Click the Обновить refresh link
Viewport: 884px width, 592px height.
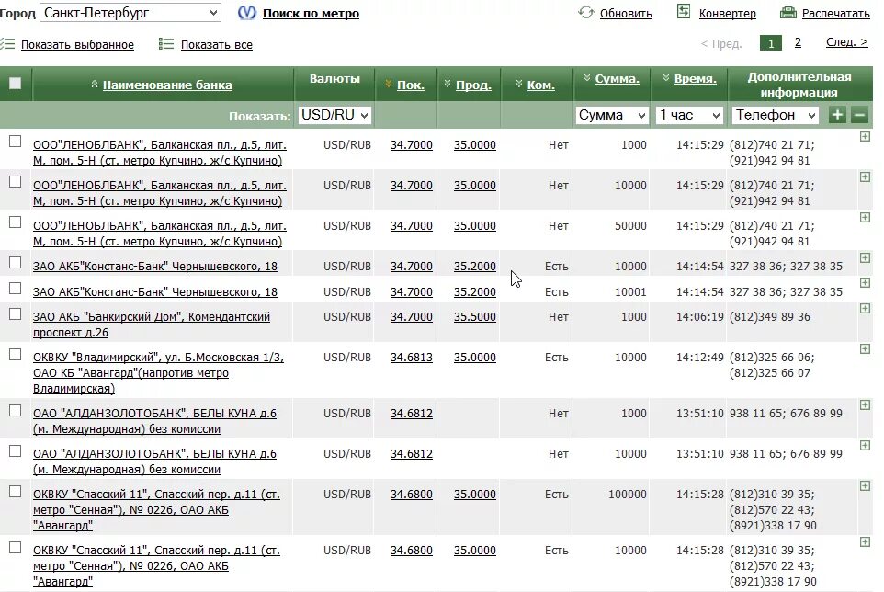click(626, 13)
